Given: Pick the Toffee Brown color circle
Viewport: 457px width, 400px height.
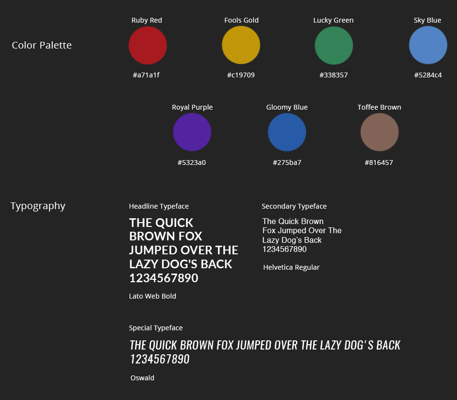Looking at the screenshot, I should coord(380,132).
